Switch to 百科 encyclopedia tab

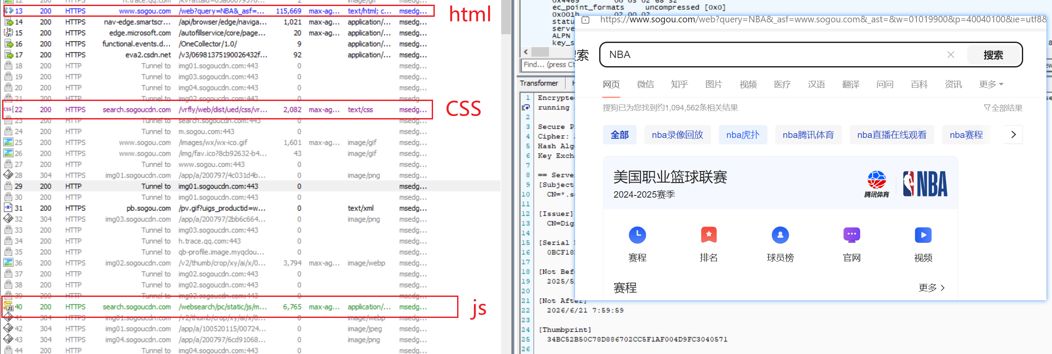coord(919,84)
